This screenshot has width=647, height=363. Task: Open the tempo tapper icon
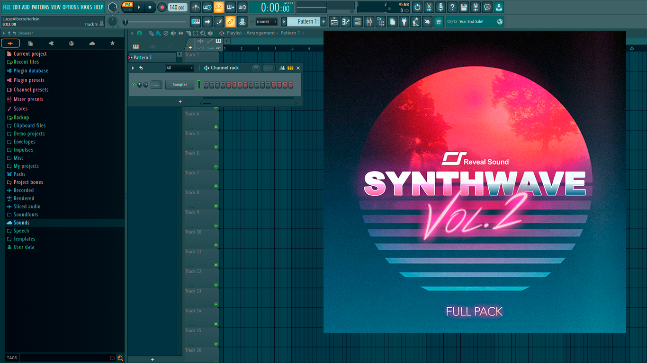click(x=415, y=21)
